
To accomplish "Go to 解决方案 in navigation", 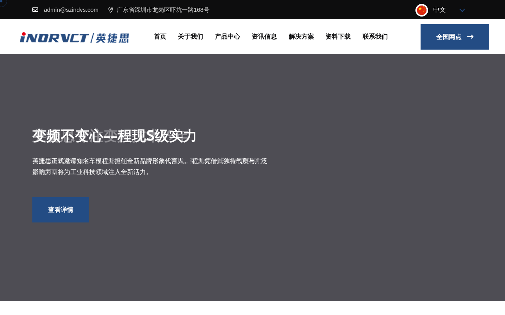I will coord(301,37).
